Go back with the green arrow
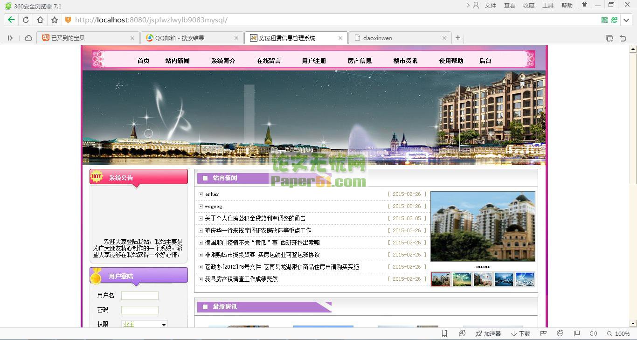 point(11,20)
